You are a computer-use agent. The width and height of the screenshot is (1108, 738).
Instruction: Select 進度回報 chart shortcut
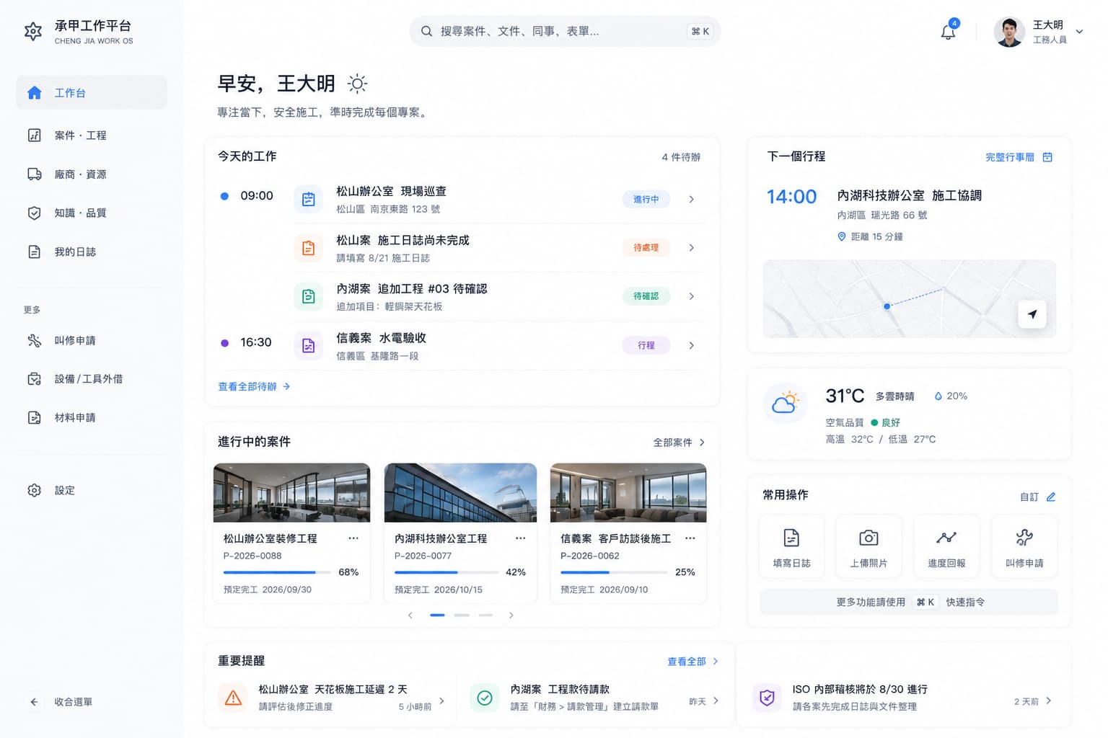click(x=946, y=546)
